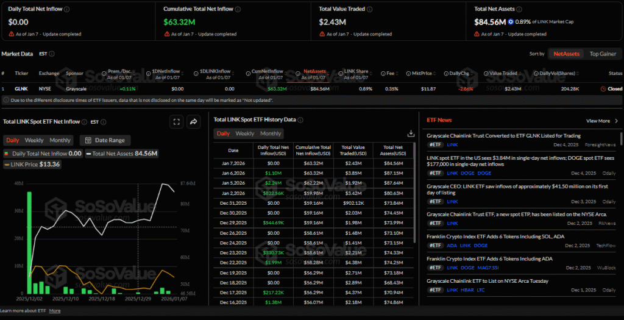The width and height of the screenshot is (624, 320).
Task: Switch chart to Weekly view
Action: click(x=34, y=140)
